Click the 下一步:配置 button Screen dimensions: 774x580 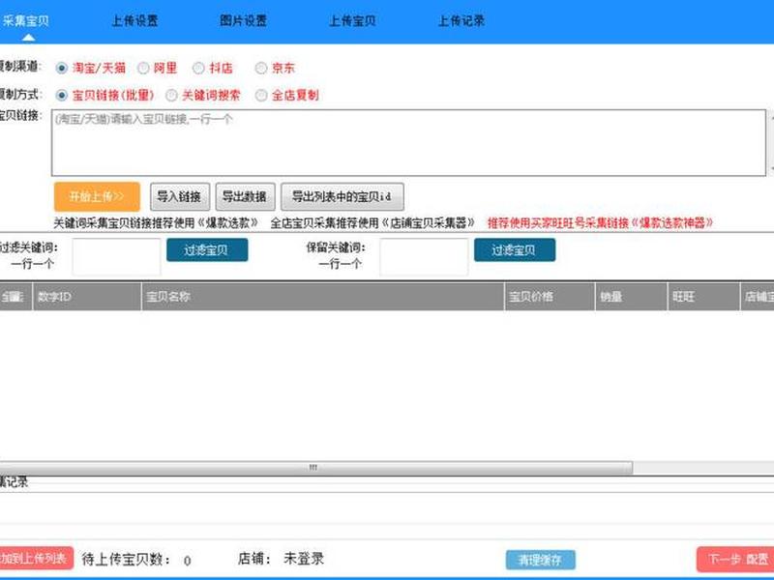(x=735, y=559)
